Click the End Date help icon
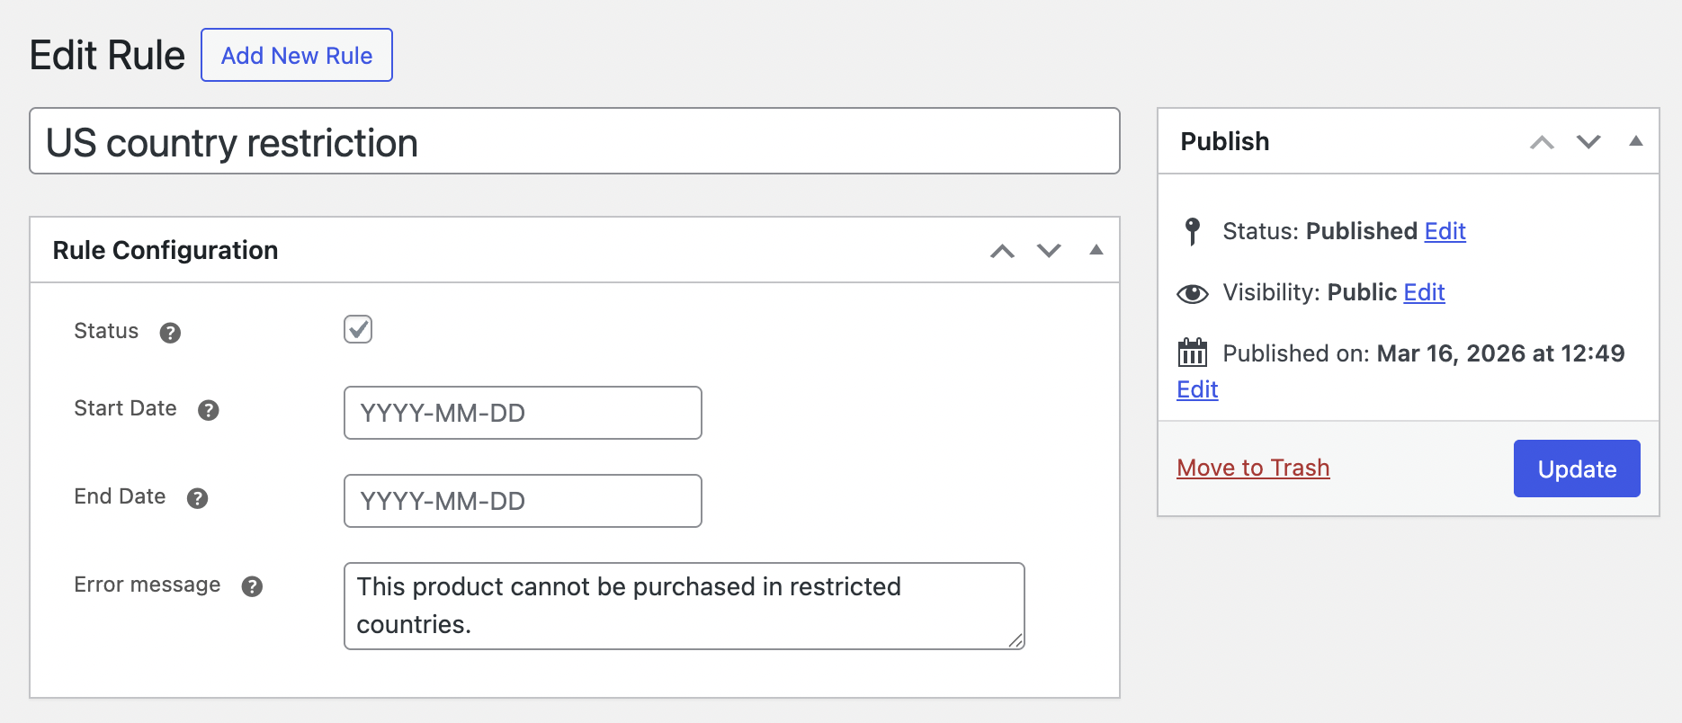Image resolution: width=1682 pixels, height=723 pixels. pyautogui.click(x=197, y=498)
